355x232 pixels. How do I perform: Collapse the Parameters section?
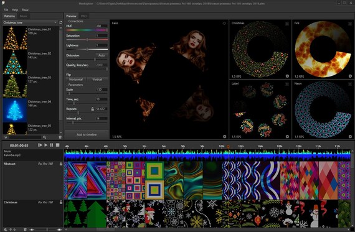click(x=75, y=85)
